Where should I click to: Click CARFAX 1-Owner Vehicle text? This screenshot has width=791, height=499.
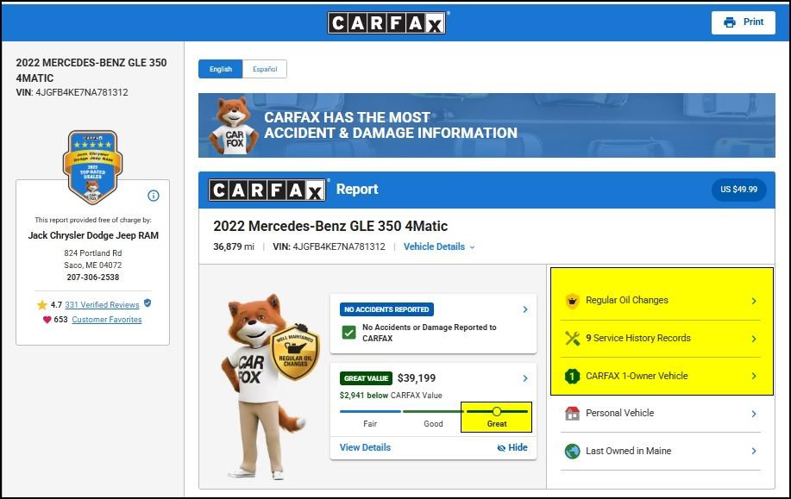(637, 376)
